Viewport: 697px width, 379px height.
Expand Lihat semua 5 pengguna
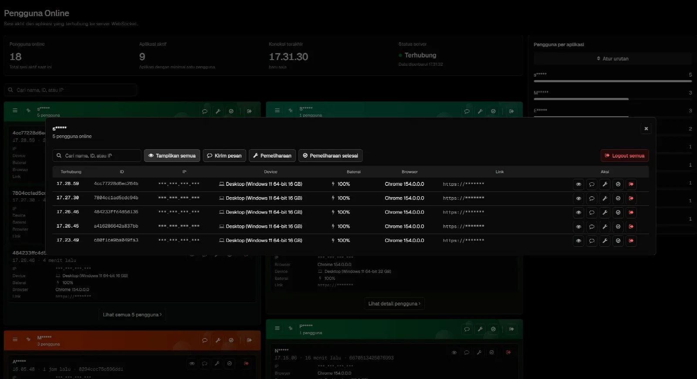pos(132,315)
